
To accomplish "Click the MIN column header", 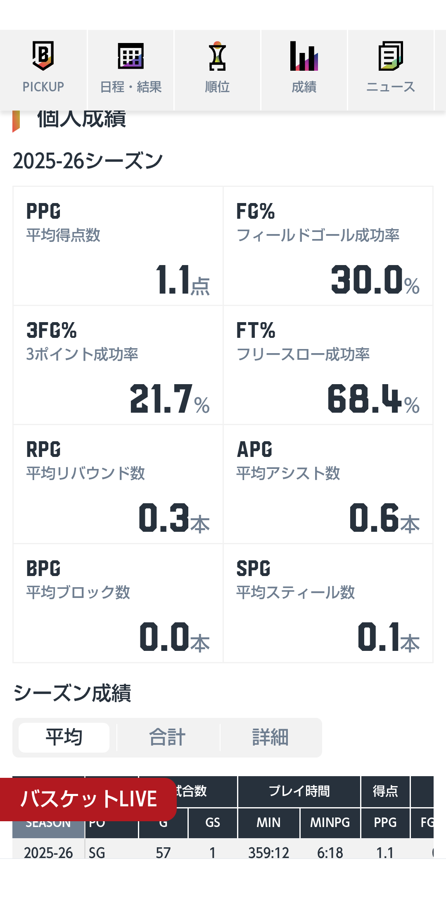I will [268, 823].
